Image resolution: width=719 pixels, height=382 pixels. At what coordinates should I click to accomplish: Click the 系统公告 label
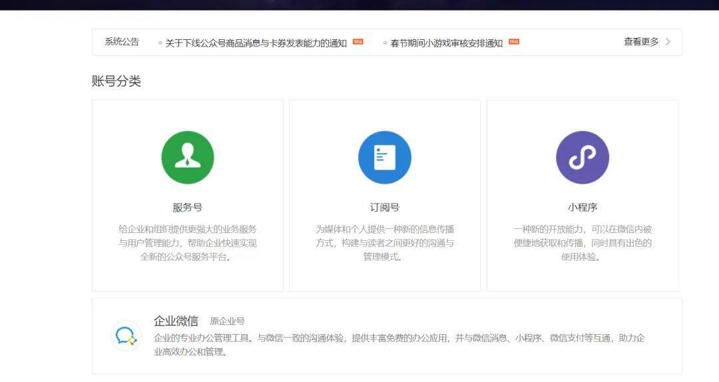122,42
